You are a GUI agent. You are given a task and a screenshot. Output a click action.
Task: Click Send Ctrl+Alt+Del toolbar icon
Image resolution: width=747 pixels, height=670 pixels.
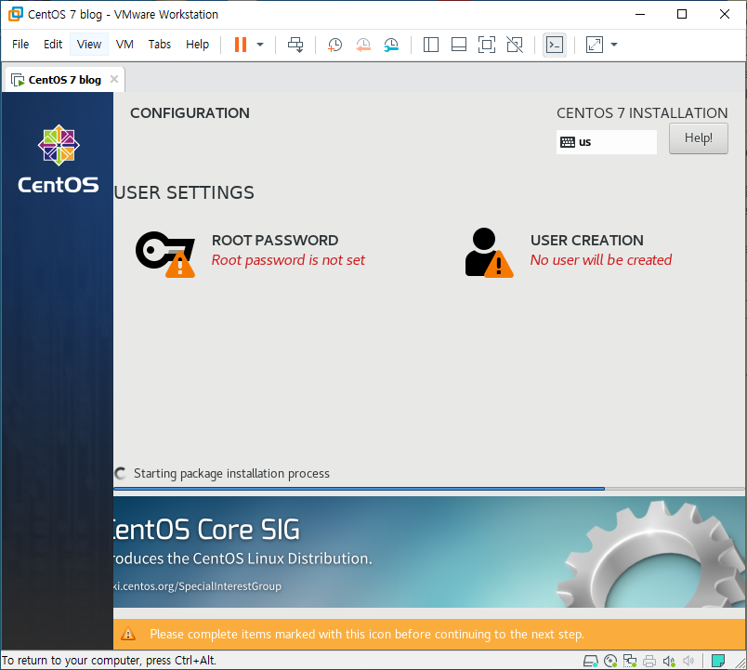(295, 45)
